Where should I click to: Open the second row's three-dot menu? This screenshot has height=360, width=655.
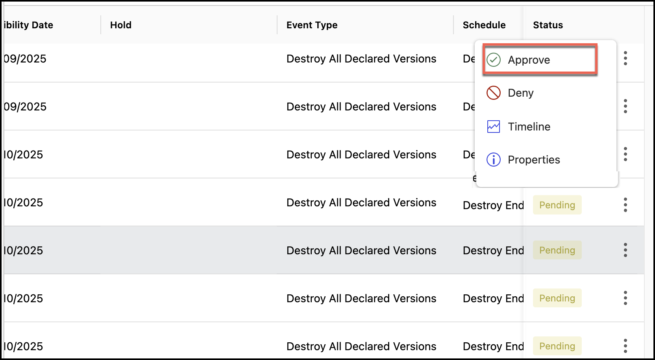pyautogui.click(x=625, y=107)
